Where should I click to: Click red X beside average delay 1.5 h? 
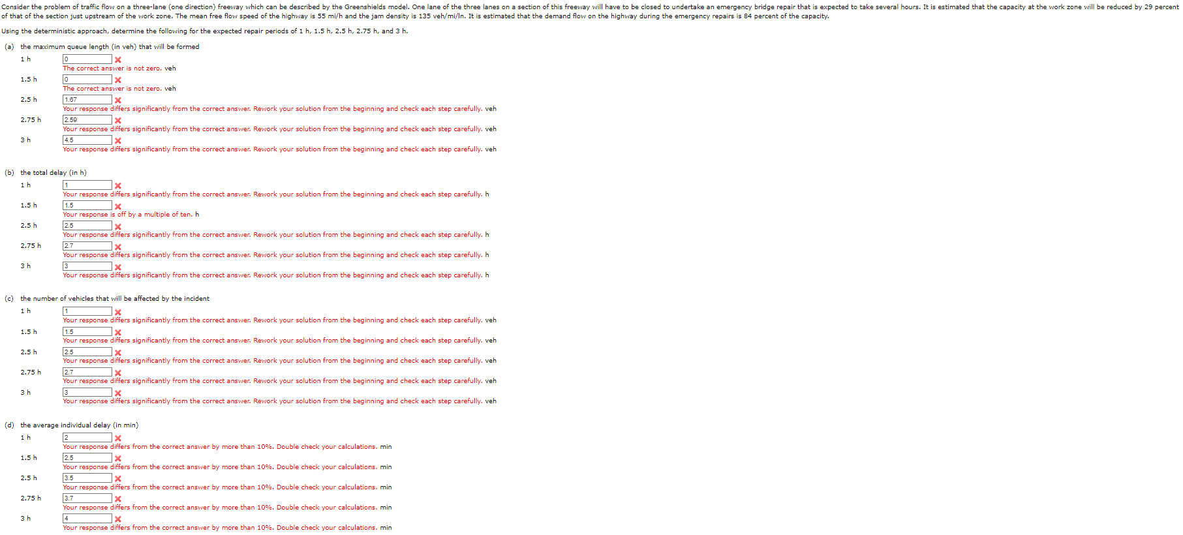pos(118,459)
